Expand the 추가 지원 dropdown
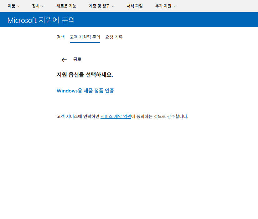This screenshot has width=258, height=219. coord(166,6)
